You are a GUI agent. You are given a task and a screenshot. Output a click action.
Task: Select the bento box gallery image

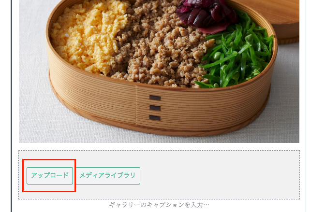tap(159, 71)
